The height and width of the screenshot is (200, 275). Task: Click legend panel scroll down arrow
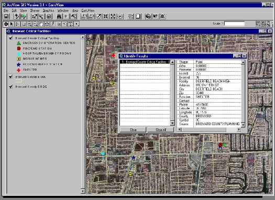point(83,191)
